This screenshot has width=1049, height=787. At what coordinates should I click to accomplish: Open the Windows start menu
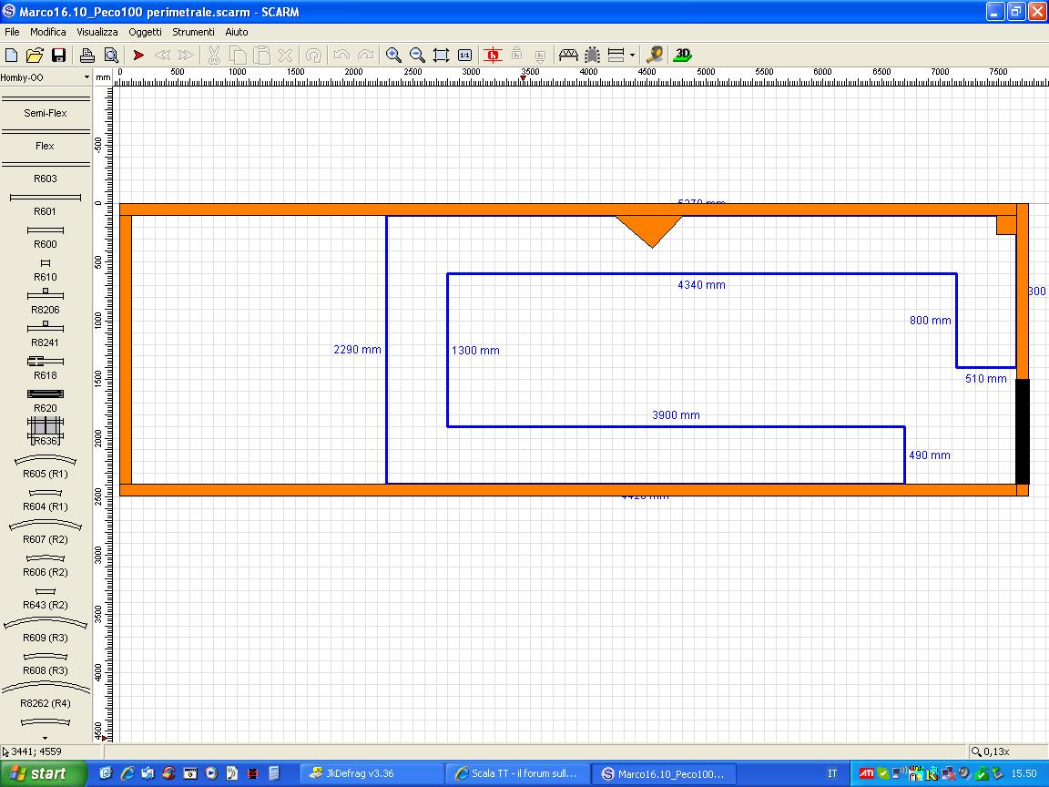44,773
